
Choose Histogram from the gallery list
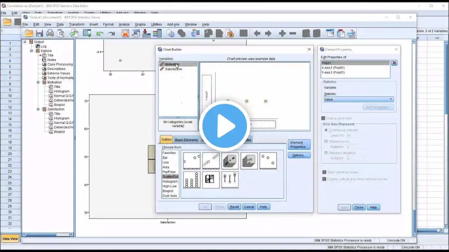170,181
